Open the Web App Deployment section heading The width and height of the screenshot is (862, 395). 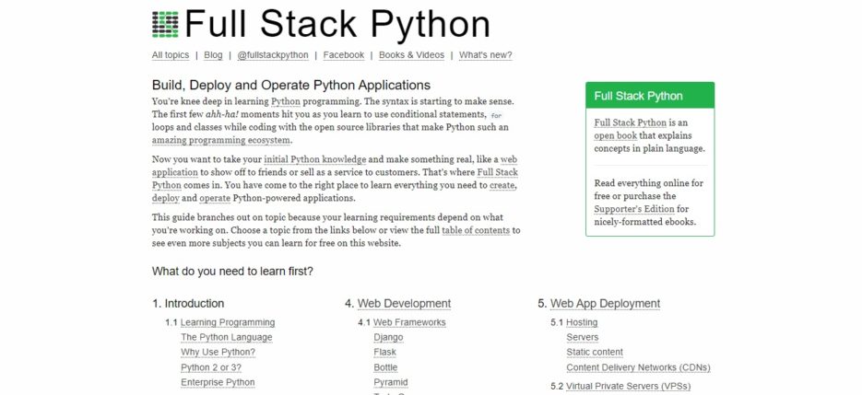[x=606, y=303]
